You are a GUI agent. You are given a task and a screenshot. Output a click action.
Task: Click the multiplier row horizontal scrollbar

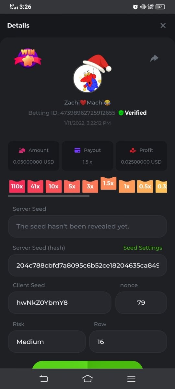49,196
